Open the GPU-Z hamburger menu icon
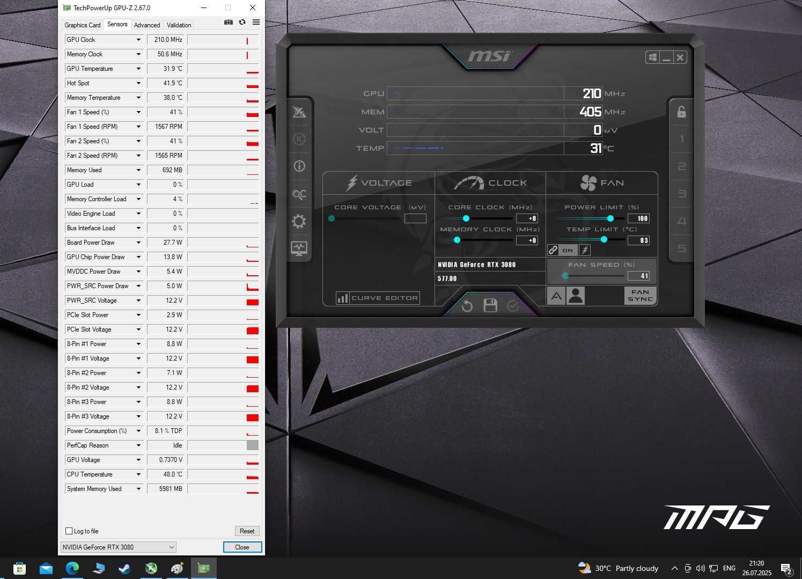This screenshot has height=579, width=802. pos(256,22)
